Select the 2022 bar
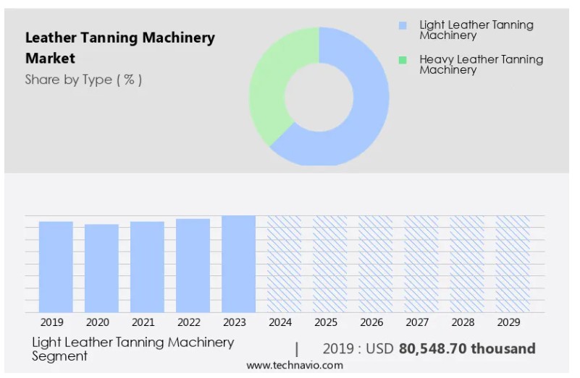The height and width of the screenshot is (378, 580). pos(193,265)
